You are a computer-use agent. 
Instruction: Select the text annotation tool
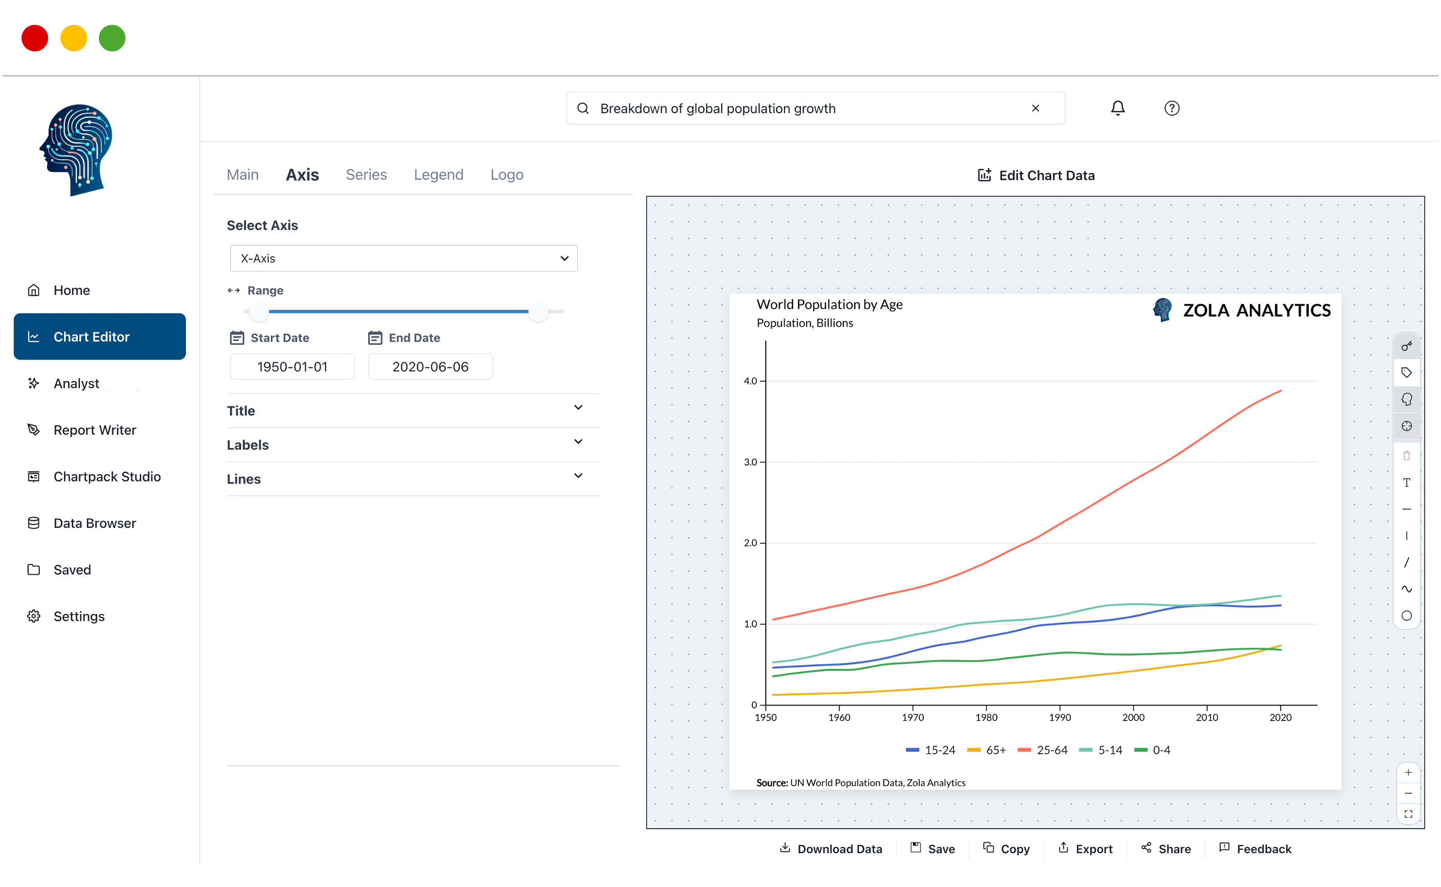point(1406,482)
